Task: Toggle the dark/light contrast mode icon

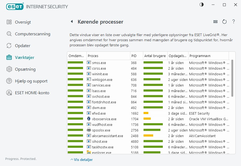Action: (x=201, y=5)
